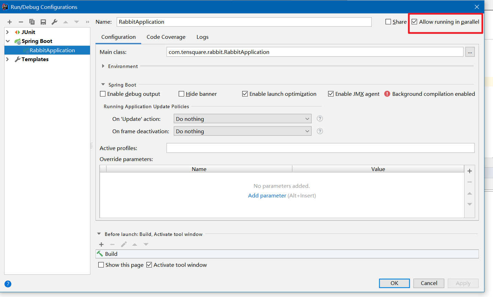
Task: Edit the before-launch task with pencil icon
Action: coord(124,244)
